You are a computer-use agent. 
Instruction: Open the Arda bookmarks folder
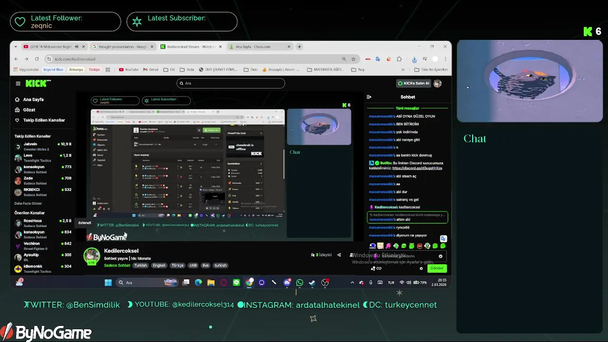click(187, 70)
